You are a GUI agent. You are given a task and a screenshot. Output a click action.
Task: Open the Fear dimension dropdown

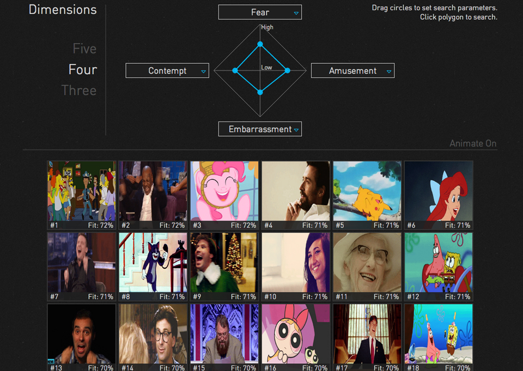click(260, 13)
